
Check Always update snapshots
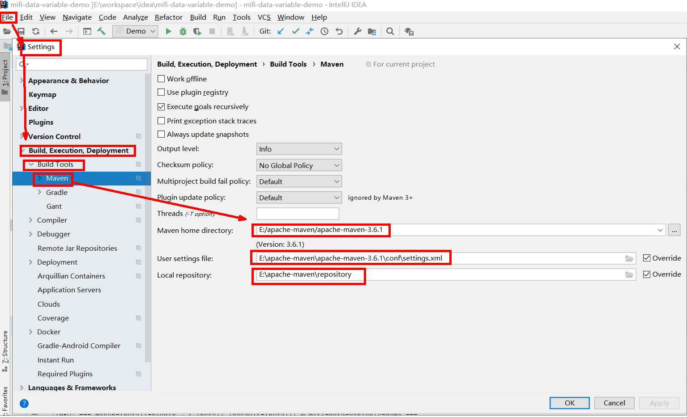pyautogui.click(x=161, y=134)
